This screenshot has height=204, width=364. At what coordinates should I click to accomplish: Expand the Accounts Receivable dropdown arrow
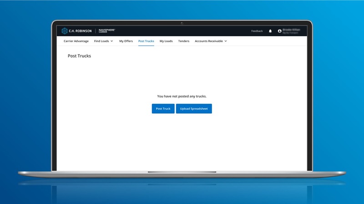[226, 41]
